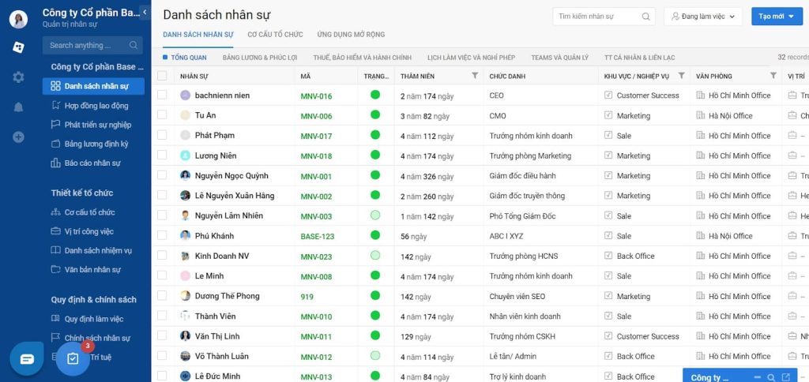Open Teams và quản lý view

point(560,58)
